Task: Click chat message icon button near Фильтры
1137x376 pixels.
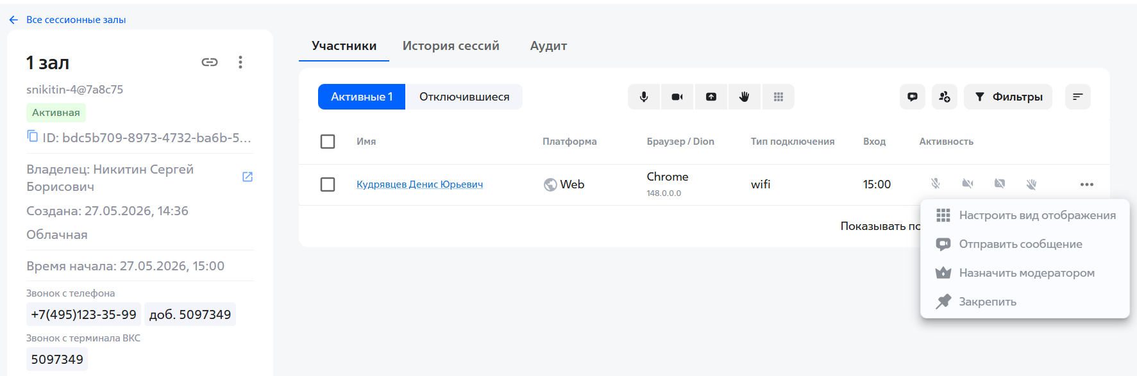Action: (913, 97)
